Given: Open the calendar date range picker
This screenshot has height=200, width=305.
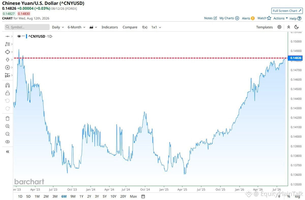Looking at the screenshot, I should click(143, 196).
